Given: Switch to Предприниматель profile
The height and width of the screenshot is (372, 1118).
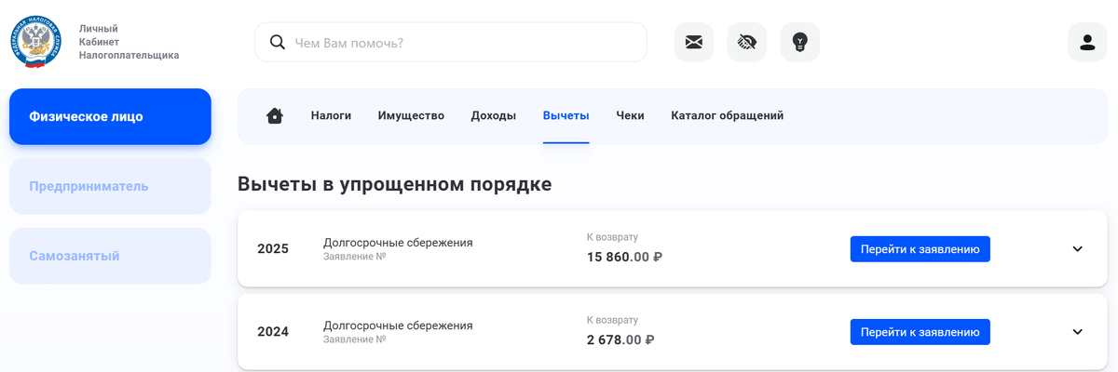Looking at the screenshot, I should (110, 186).
